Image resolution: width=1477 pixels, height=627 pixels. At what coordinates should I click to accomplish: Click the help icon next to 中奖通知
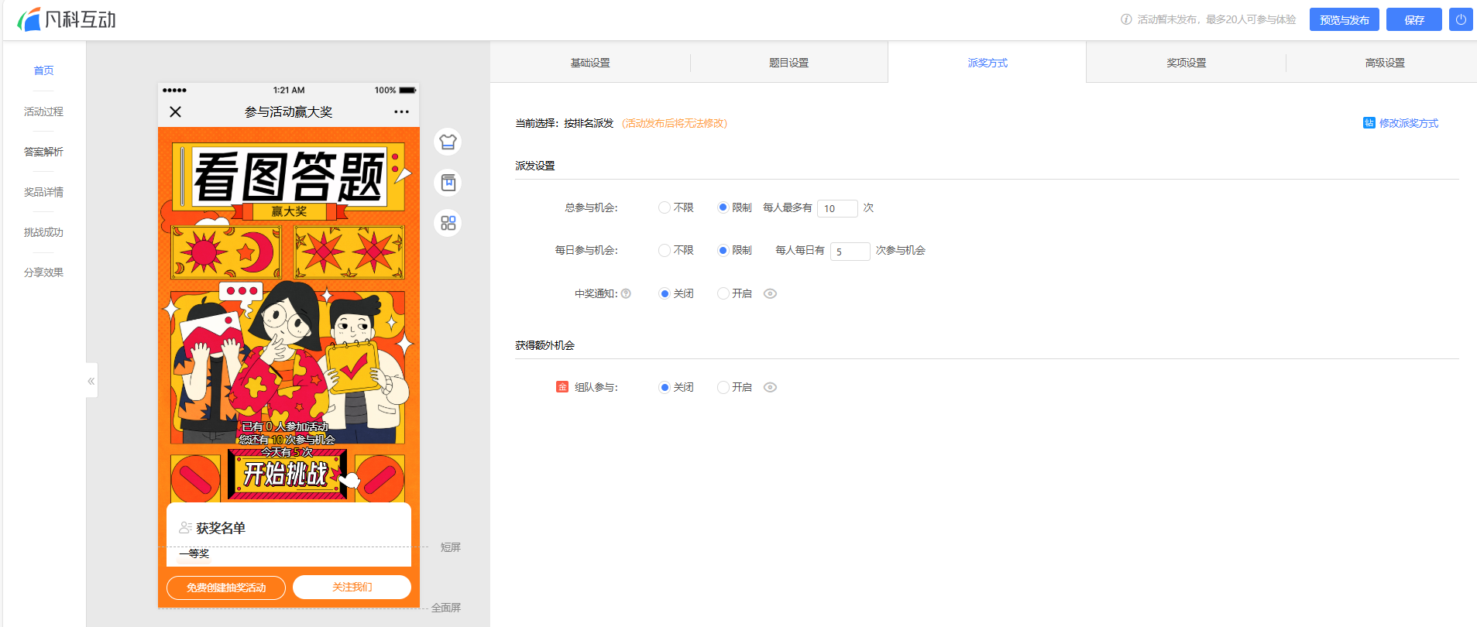tap(626, 293)
